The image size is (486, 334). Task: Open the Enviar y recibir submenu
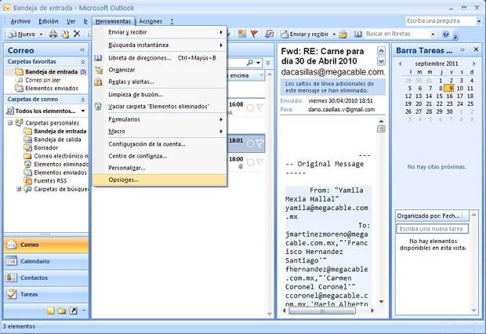click(160, 32)
